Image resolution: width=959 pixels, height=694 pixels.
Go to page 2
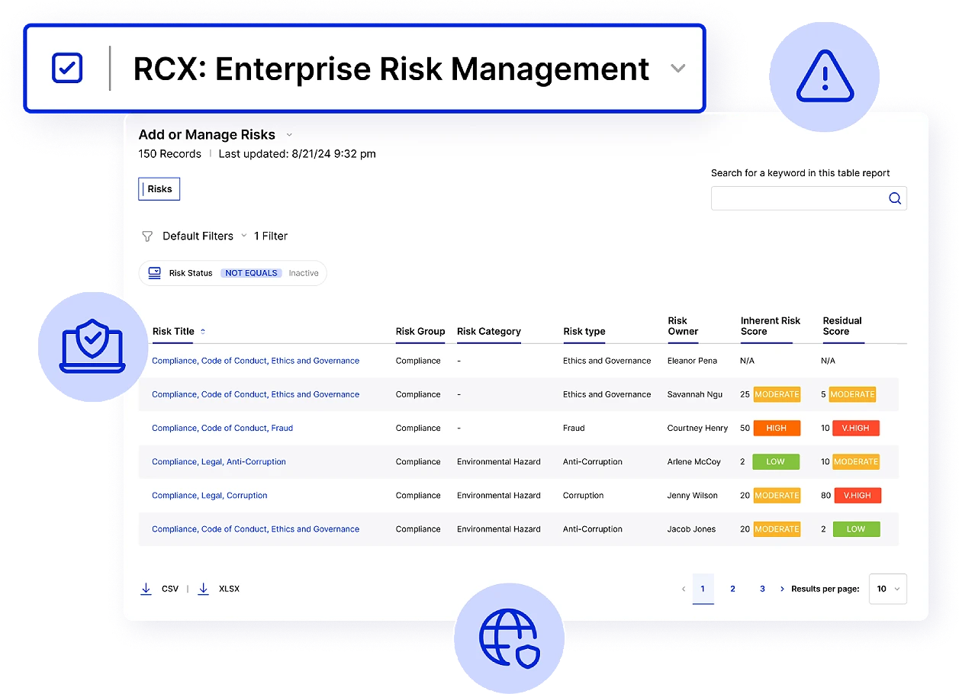tap(732, 589)
